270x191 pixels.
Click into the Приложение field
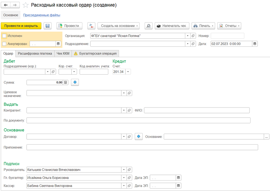tap(142, 147)
